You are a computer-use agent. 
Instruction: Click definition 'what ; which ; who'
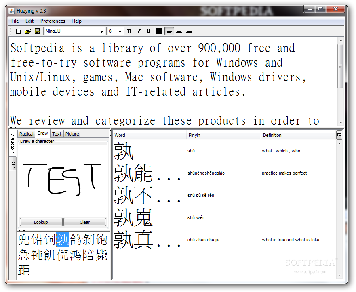coord(281,151)
